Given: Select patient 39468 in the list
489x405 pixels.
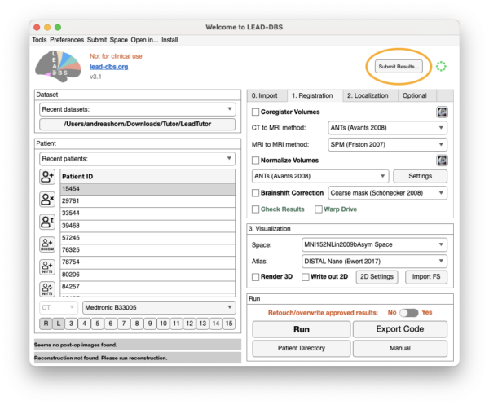Looking at the screenshot, I should coord(148,226).
